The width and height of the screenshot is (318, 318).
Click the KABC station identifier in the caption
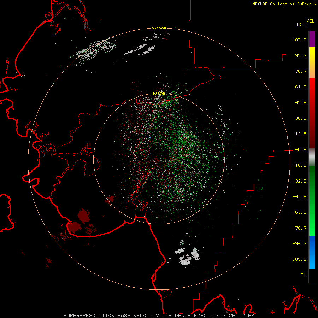tap(200, 316)
